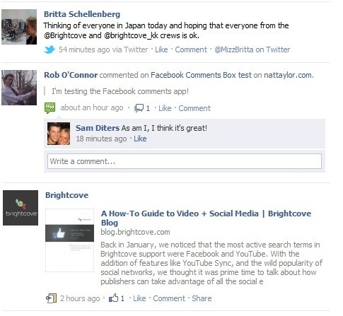Like Britta's Japan post
Image resolution: width=343 pixels, height=316 pixels.
point(161,49)
